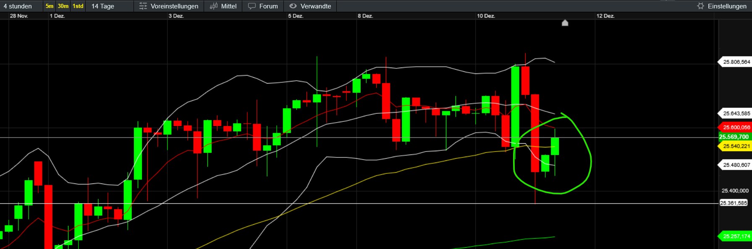Image resolution: width=752 pixels, height=249 pixels.
Task: Open Einstellungen settings
Action: coord(727,6)
